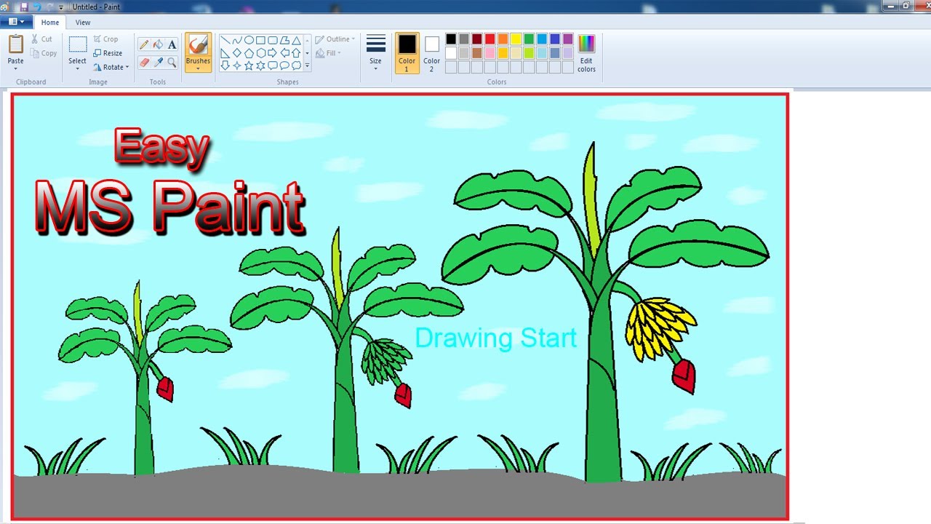This screenshot has width=931, height=524.
Task: Choose the Rectangle shape
Action: (260, 41)
